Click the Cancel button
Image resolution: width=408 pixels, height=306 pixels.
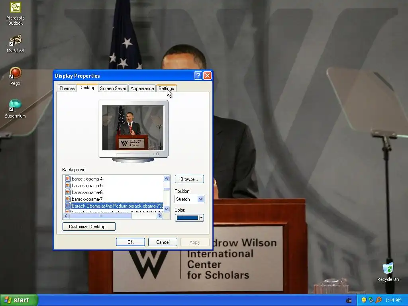163,242
